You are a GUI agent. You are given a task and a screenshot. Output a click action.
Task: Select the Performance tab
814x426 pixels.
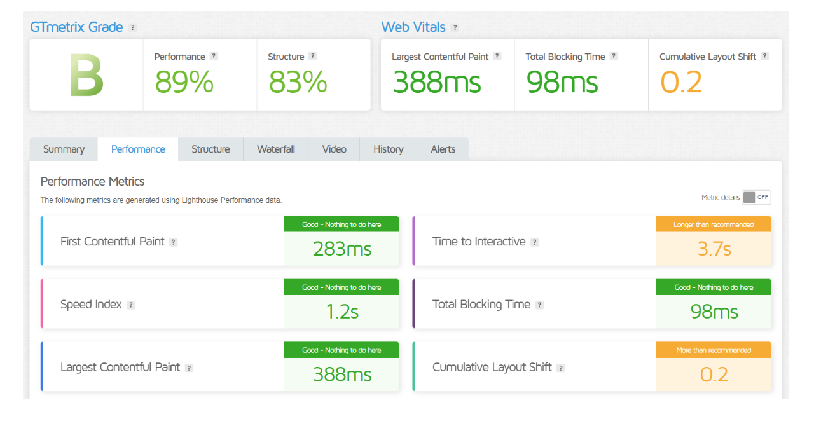(x=138, y=149)
